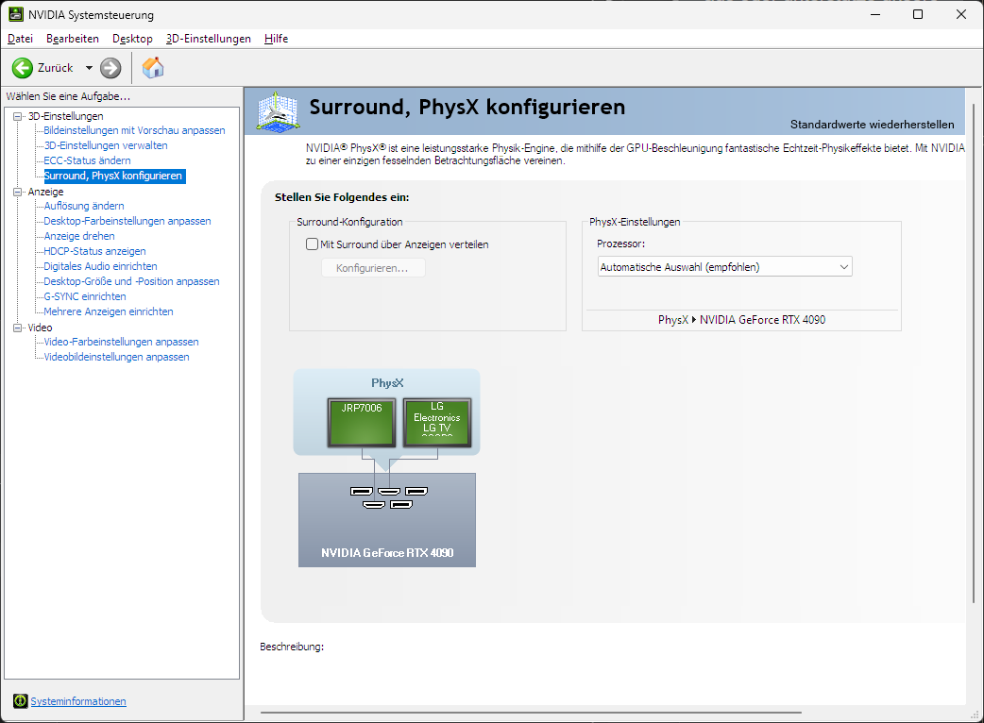Open HDCP-Status anzeigen

coord(94,251)
